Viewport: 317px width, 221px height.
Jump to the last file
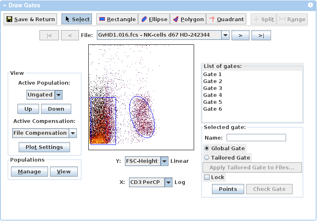[261, 35]
